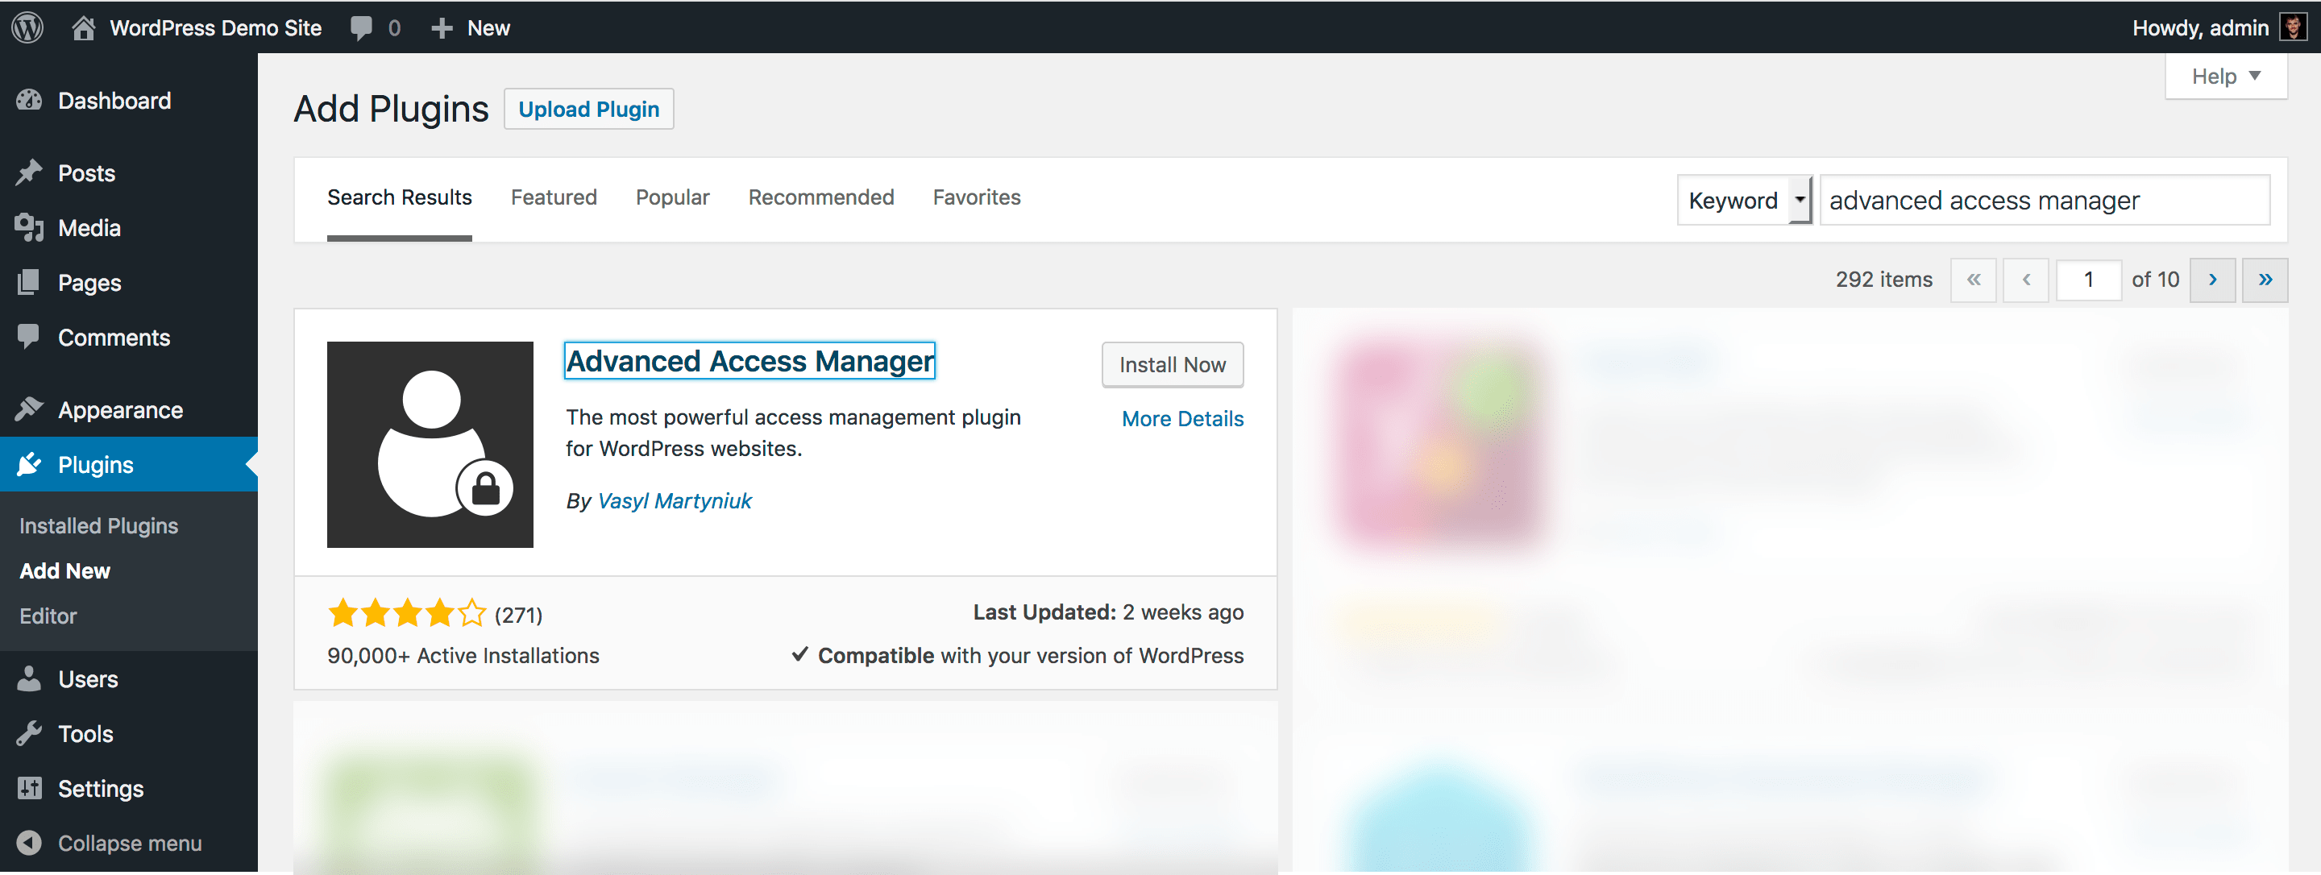This screenshot has height=875, width=2321.
Task: Open author Vasyl Martyniuk link
Action: coord(674,501)
